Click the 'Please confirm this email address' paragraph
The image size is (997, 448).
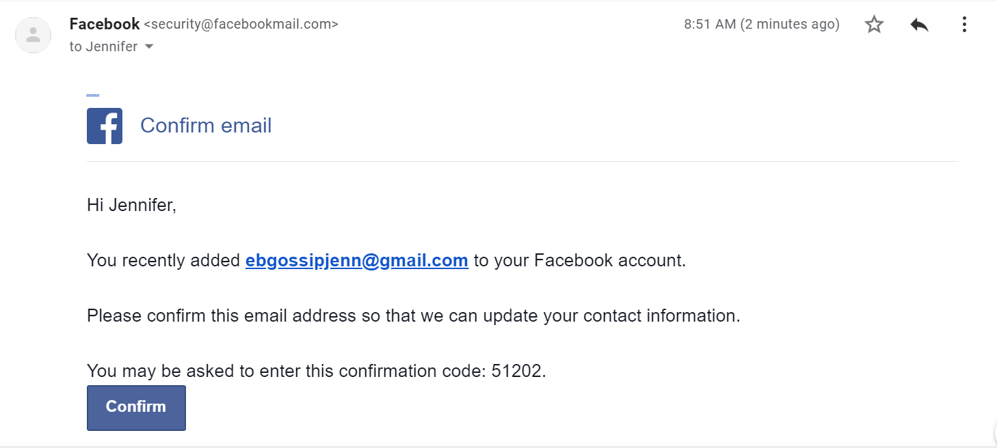(413, 316)
